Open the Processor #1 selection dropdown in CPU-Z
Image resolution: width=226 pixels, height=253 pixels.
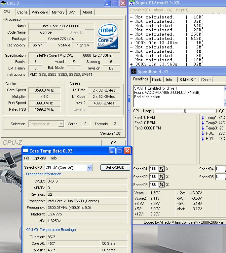click(x=61, y=124)
